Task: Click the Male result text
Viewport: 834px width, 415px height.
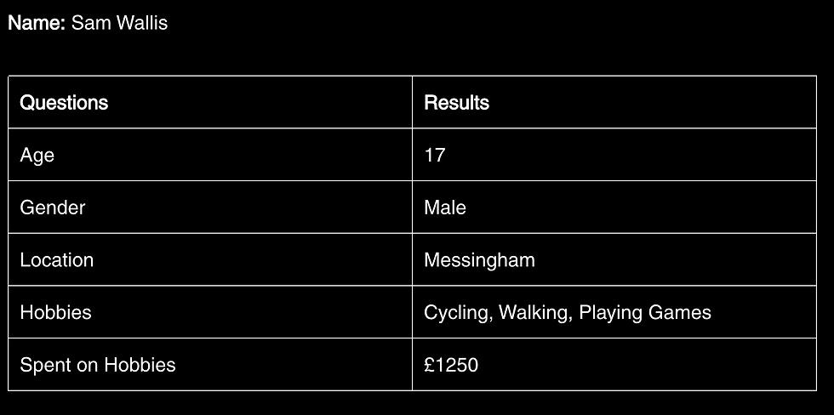Action: click(x=445, y=207)
